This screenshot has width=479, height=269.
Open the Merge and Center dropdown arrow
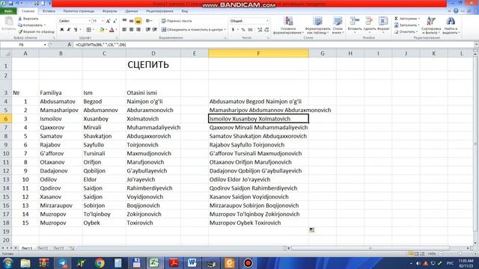pos(225,30)
